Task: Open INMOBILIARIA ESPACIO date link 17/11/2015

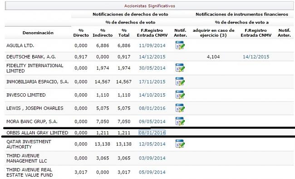Action: coord(152,82)
